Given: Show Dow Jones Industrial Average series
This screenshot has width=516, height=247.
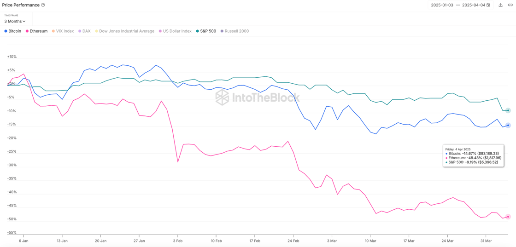Looking at the screenshot, I should 125,31.
